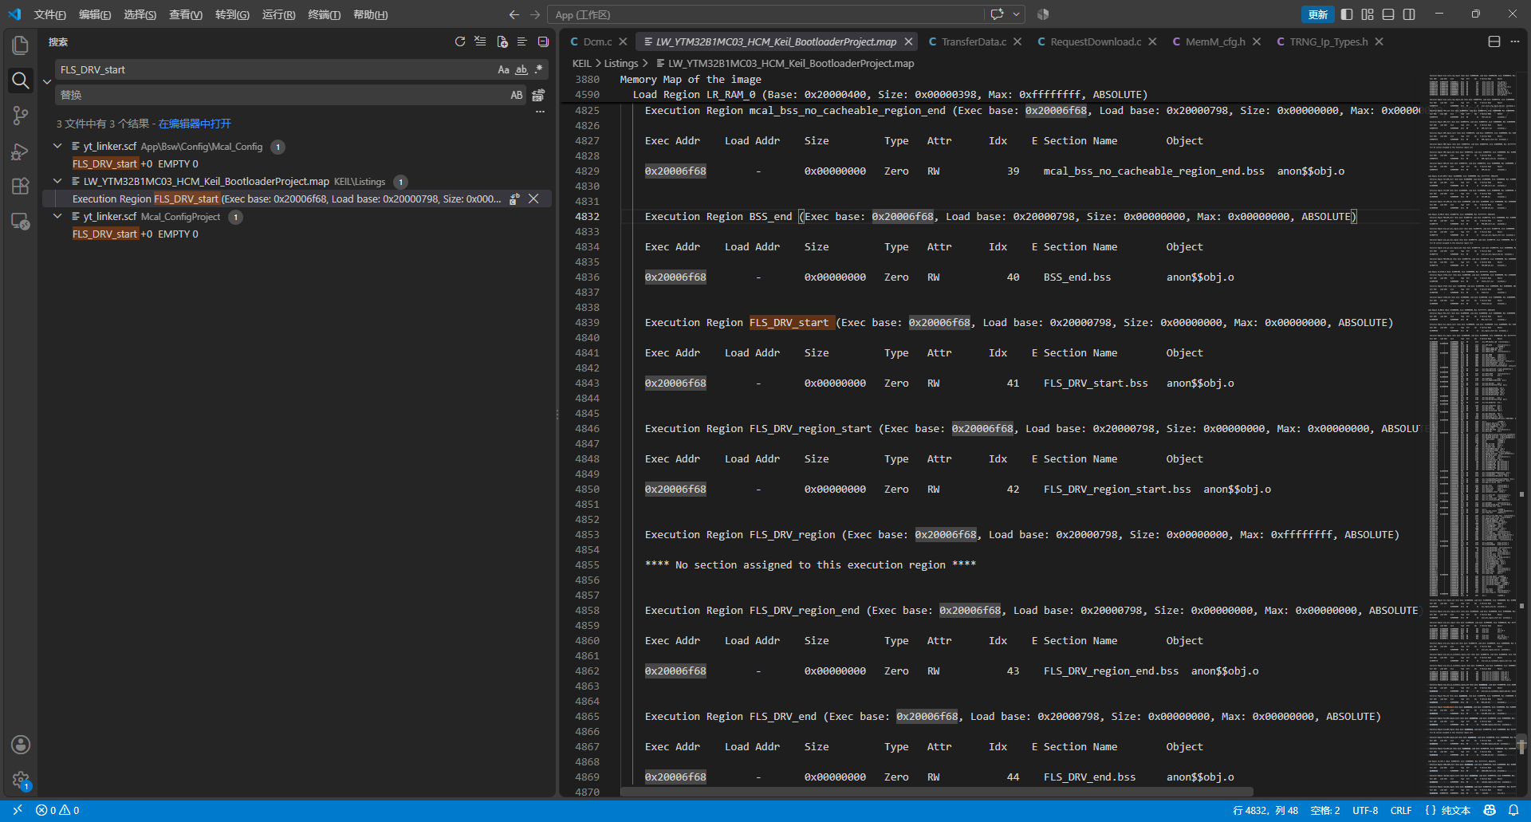Split the editor group
1531x822 pixels.
click(1494, 41)
